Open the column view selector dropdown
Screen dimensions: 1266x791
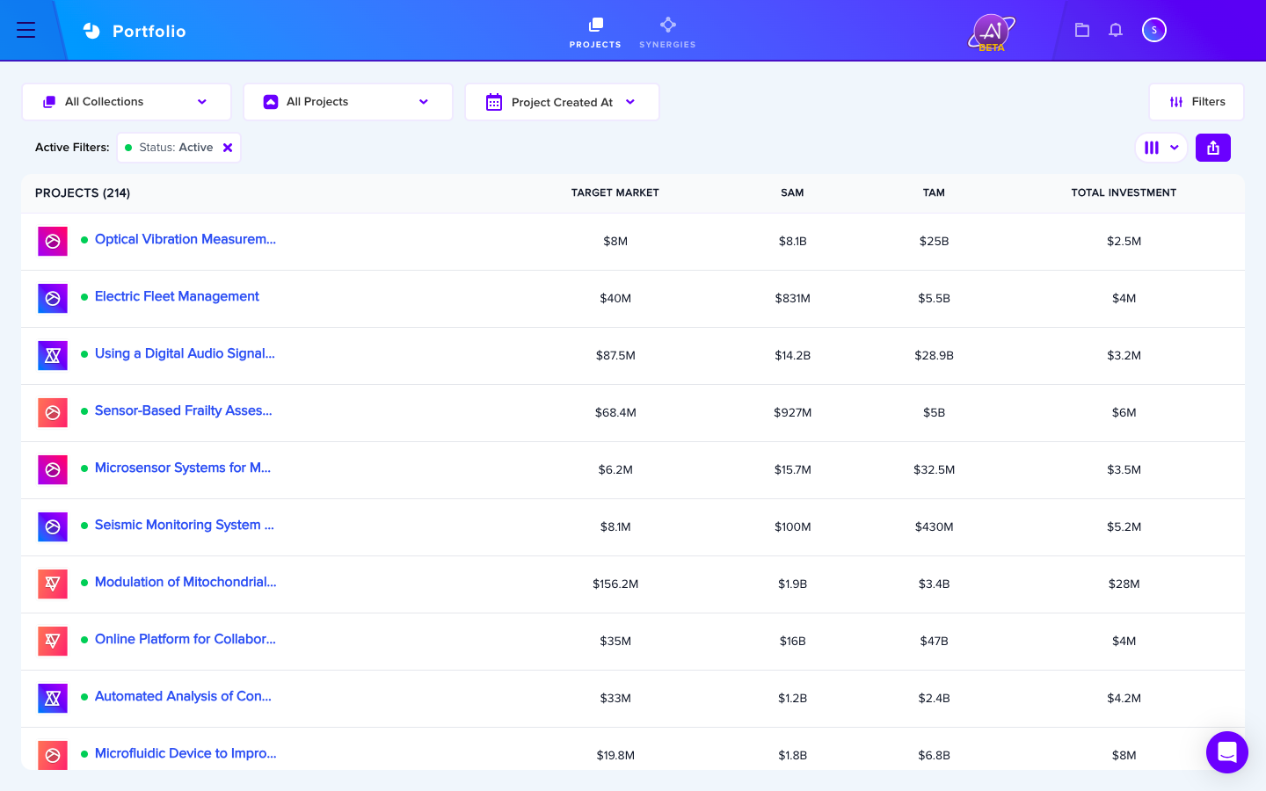1161,148
